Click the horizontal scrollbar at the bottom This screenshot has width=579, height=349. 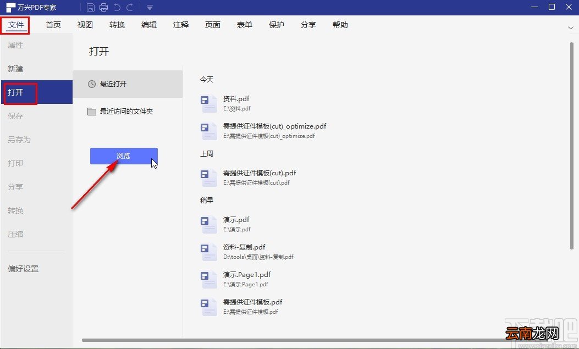click(294, 340)
